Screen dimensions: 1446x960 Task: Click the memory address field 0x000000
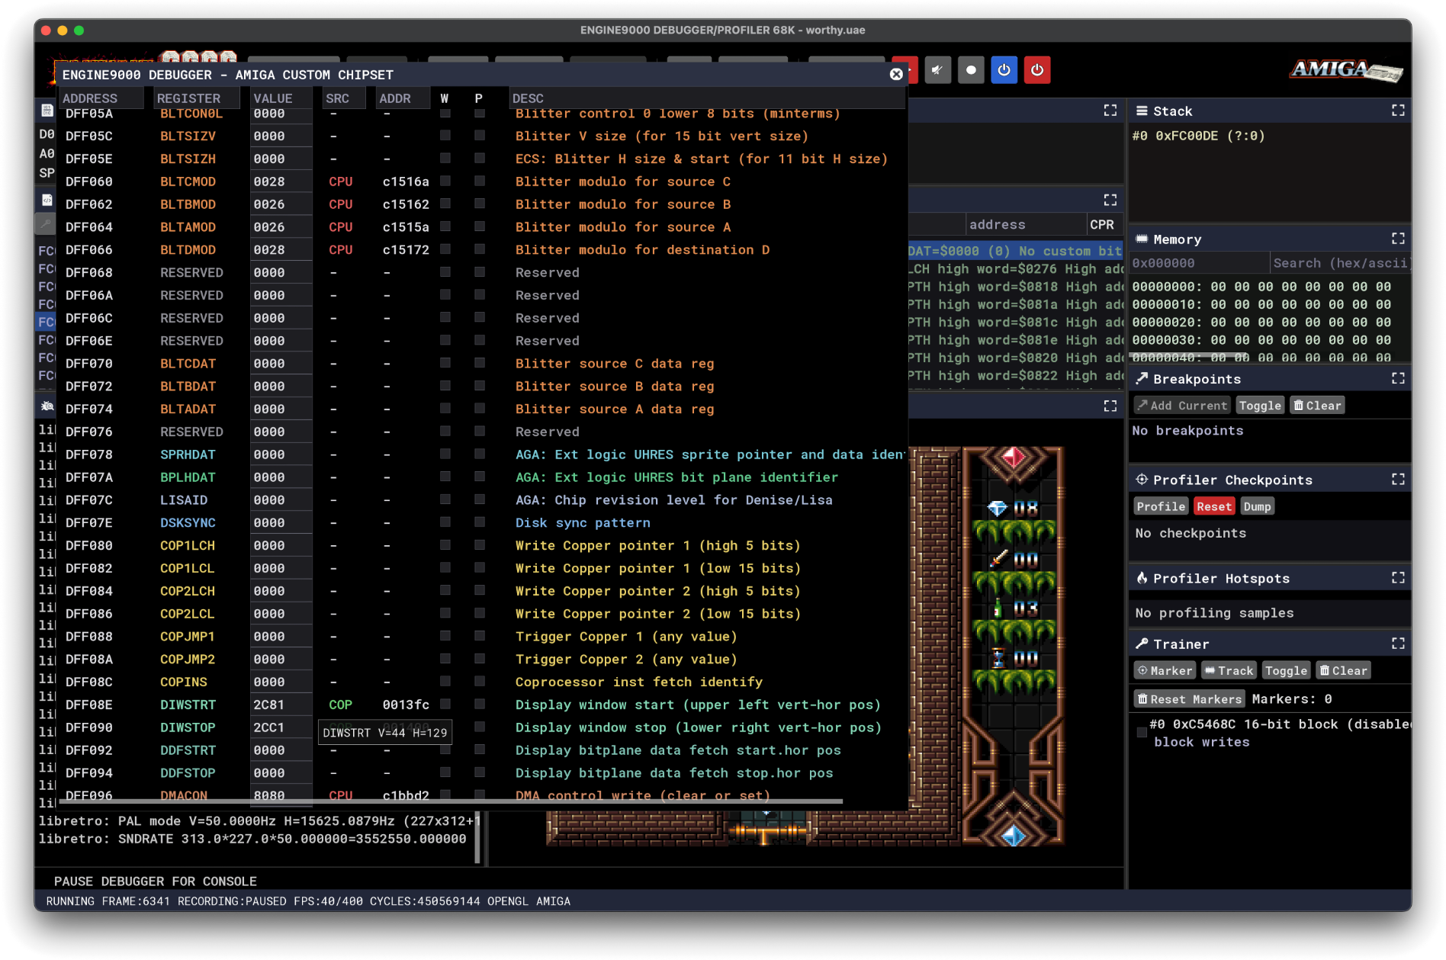(x=1199, y=263)
